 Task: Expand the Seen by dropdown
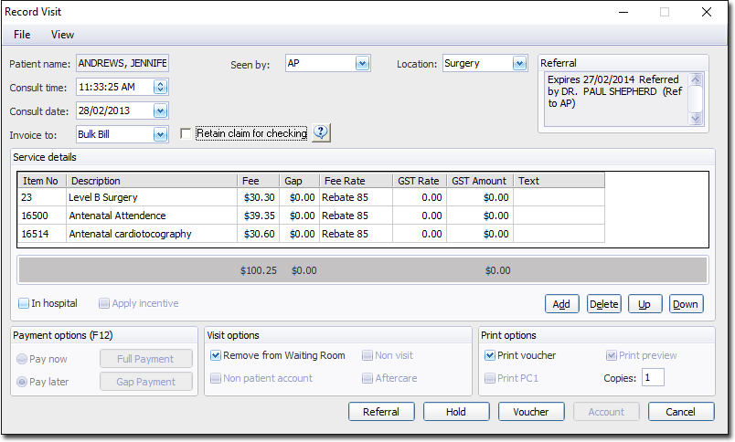(x=362, y=64)
